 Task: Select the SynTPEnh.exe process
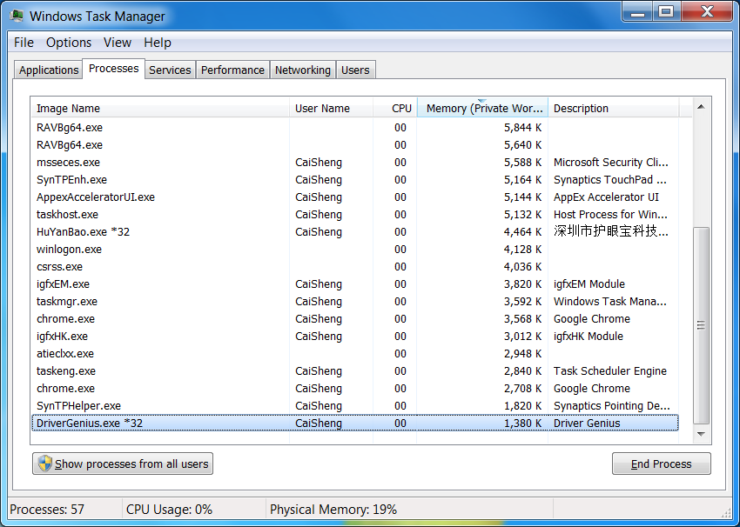pos(355,180)
